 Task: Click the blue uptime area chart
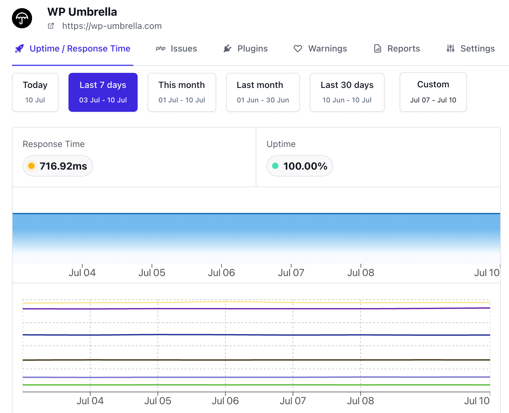pyautogui.click(x=256, y=238)
